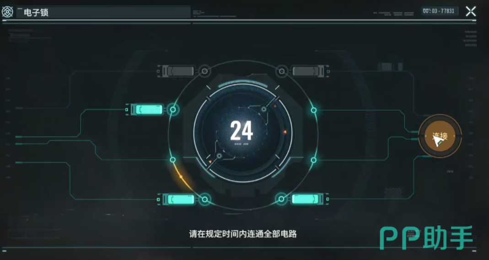Click the small inner node in dial's upper right
The width and height of the screenshot is (489, 260).
click(264, 109)
